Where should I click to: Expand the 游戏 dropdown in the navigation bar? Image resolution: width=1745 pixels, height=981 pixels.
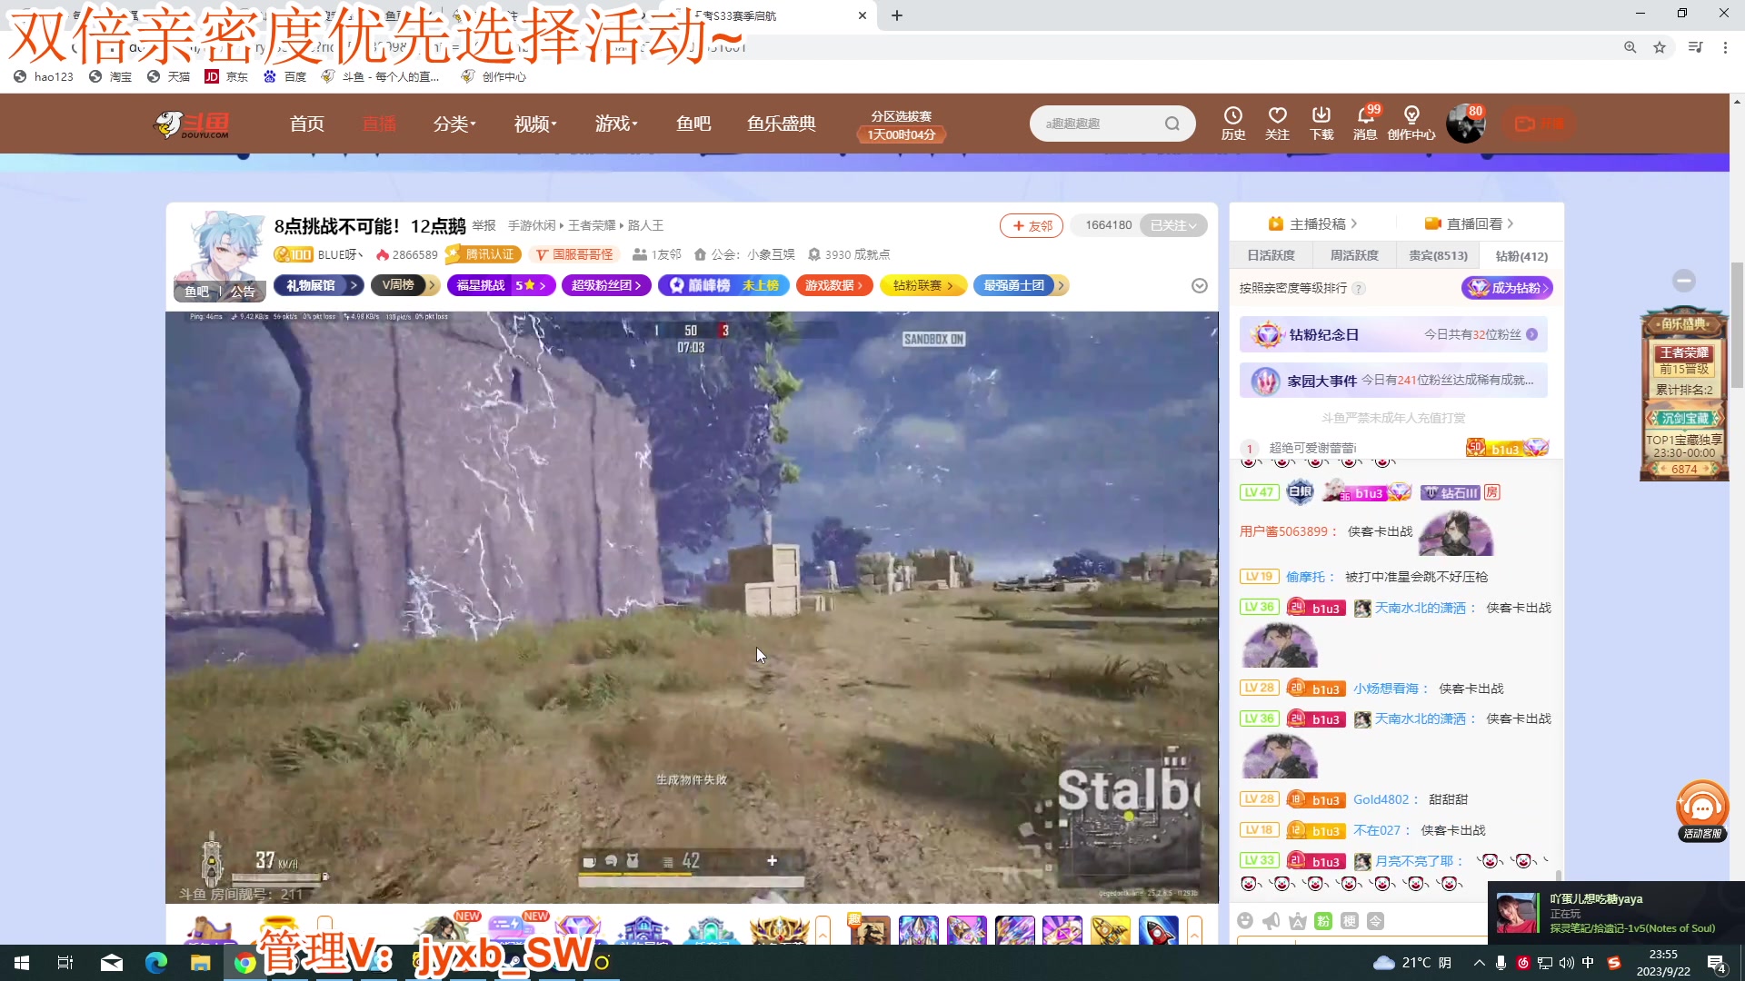[x=616, y=124]
